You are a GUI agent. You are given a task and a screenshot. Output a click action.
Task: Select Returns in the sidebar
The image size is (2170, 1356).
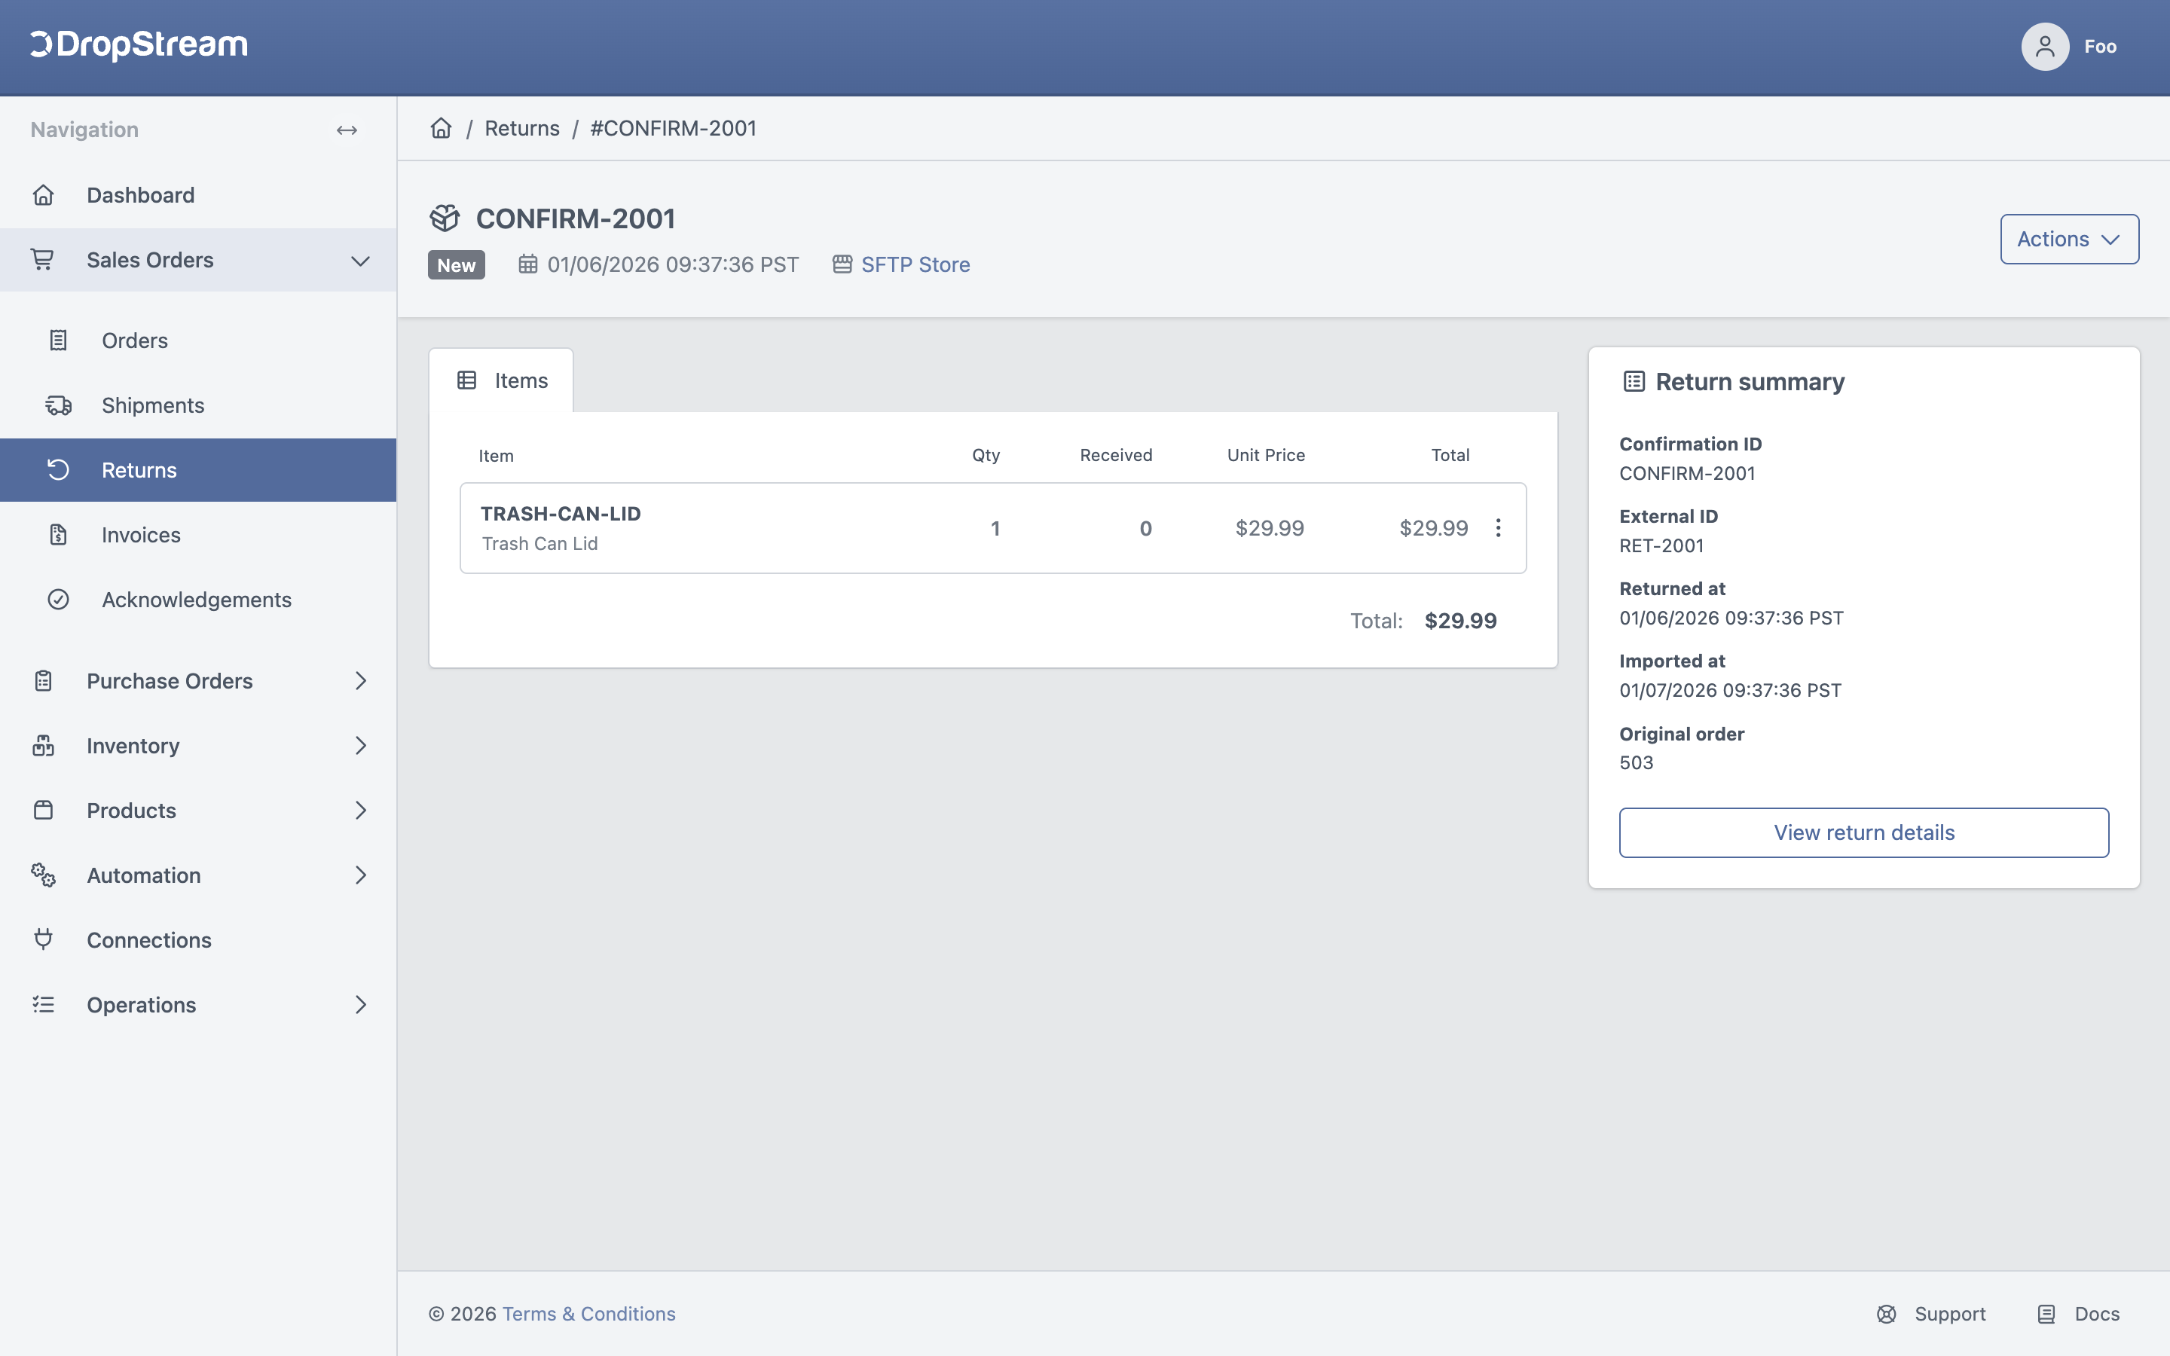tap(198, 470)
